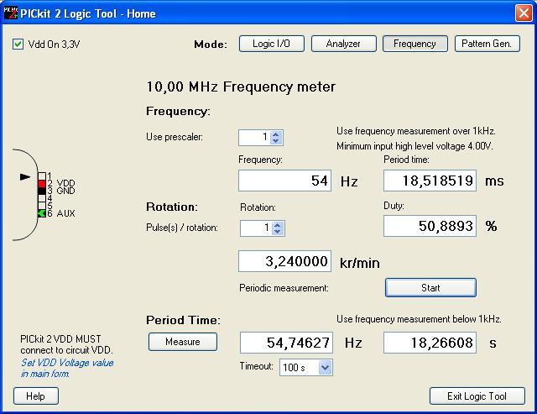Decrease Pulse(s) / rotation value
The image size is (537, 414).
[x=278, y=232]
